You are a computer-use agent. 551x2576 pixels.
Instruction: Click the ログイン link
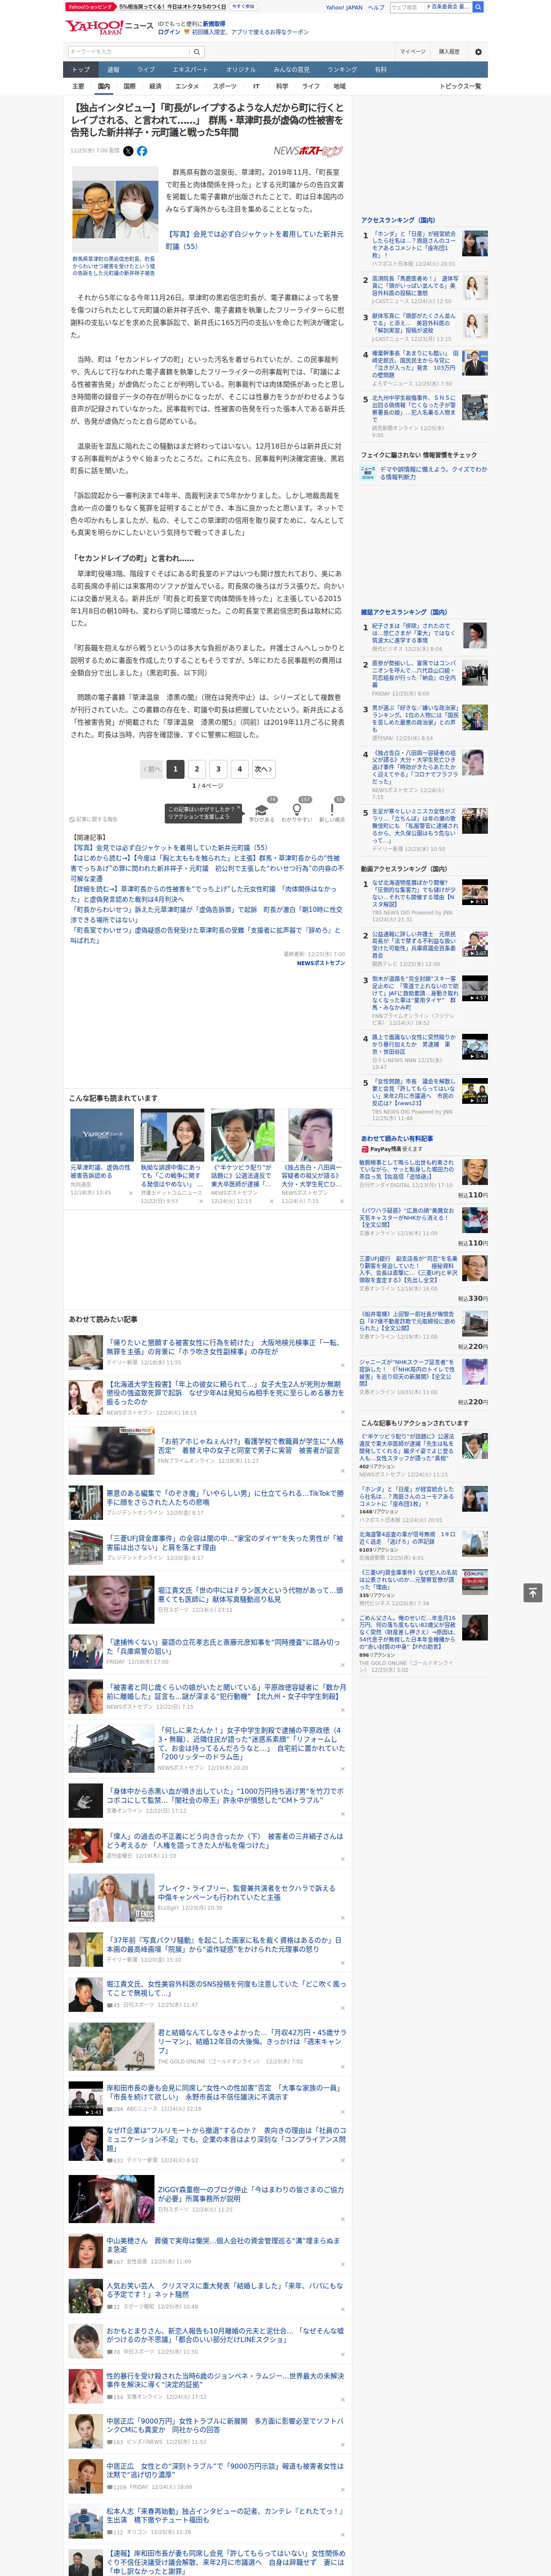(169, 32)
